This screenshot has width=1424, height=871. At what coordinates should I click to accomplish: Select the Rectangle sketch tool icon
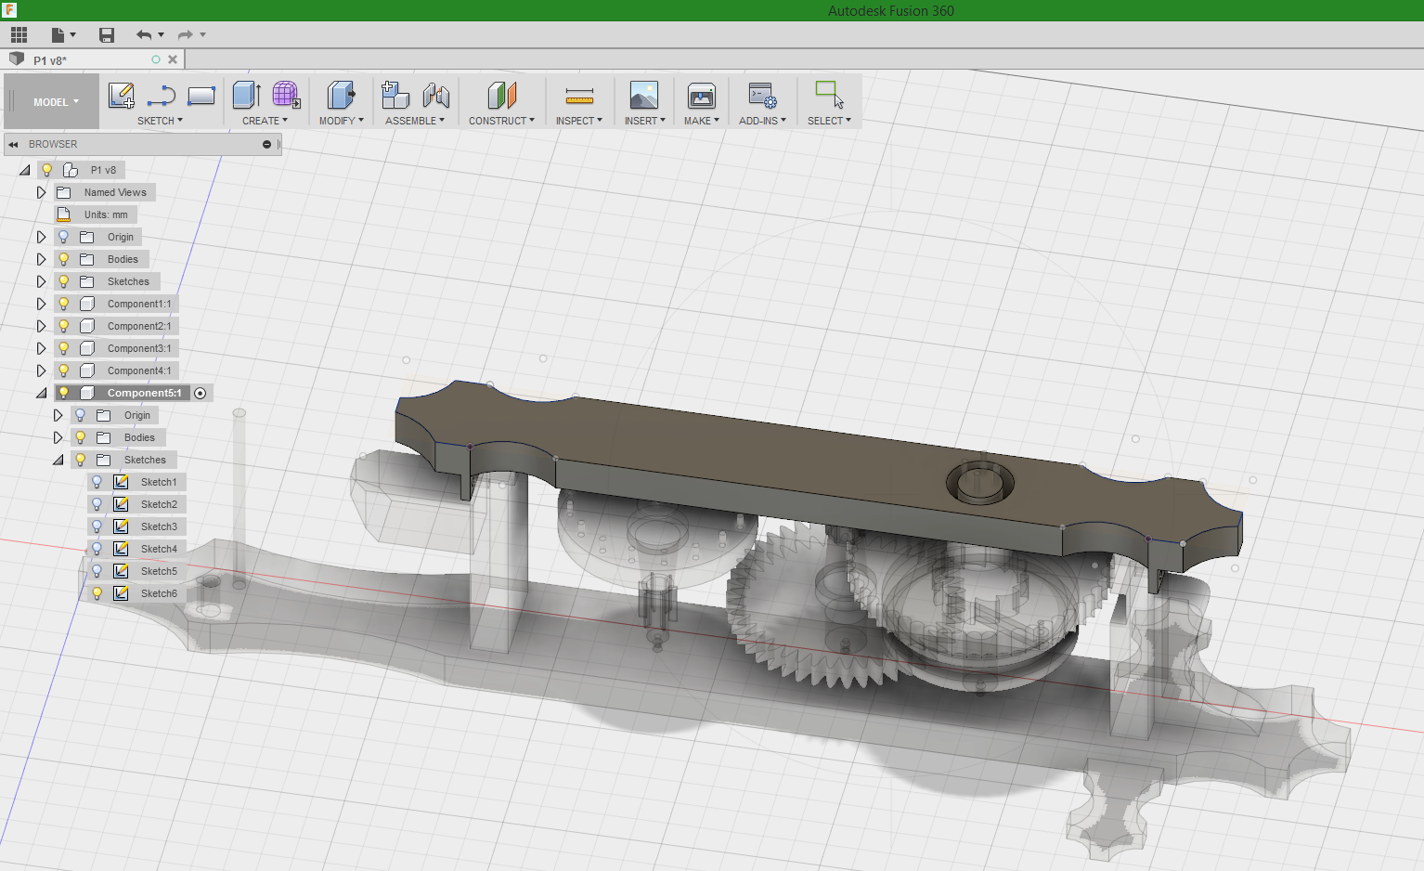201,95
